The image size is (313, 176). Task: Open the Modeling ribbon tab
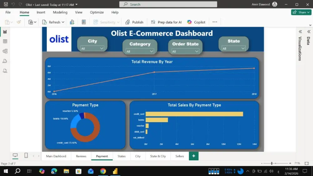(60, 12)
